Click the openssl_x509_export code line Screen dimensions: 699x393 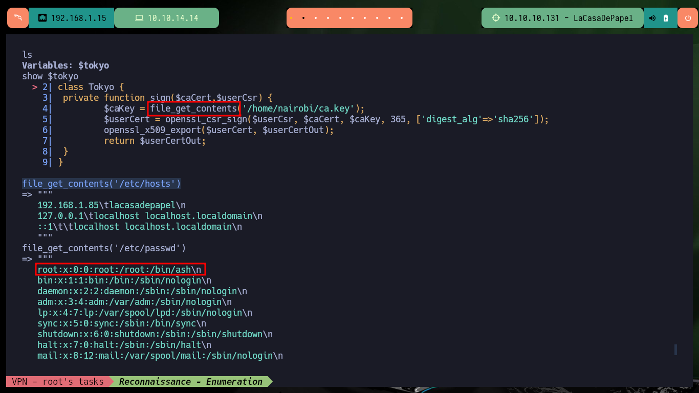pyautogui.click(x=219, y=130)
